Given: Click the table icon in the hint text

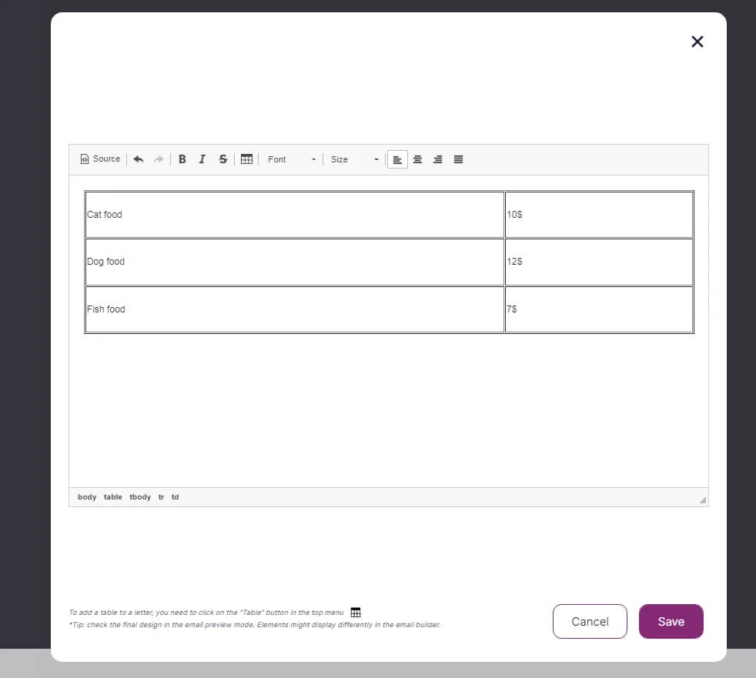Looking at the screenshot, I should click(356, 613).
